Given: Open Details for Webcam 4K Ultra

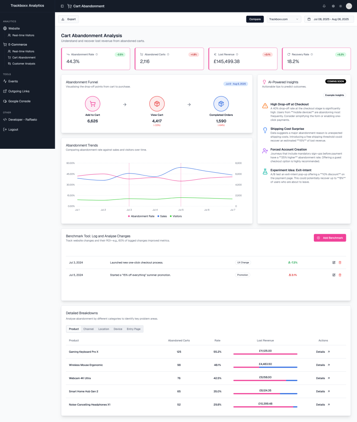Looking at the screenshot, I should (323, 378).
